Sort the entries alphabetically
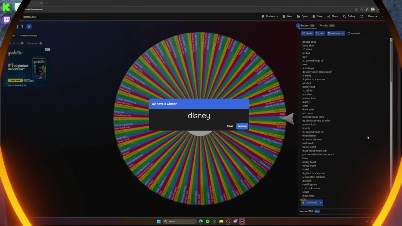The height and width of the screenshot is (226, 402). click(x=320, y=33)
